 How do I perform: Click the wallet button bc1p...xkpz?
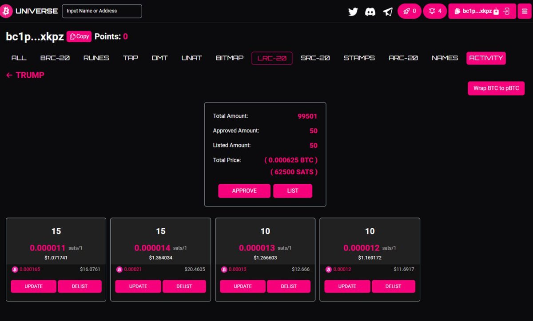click(482, 11)
